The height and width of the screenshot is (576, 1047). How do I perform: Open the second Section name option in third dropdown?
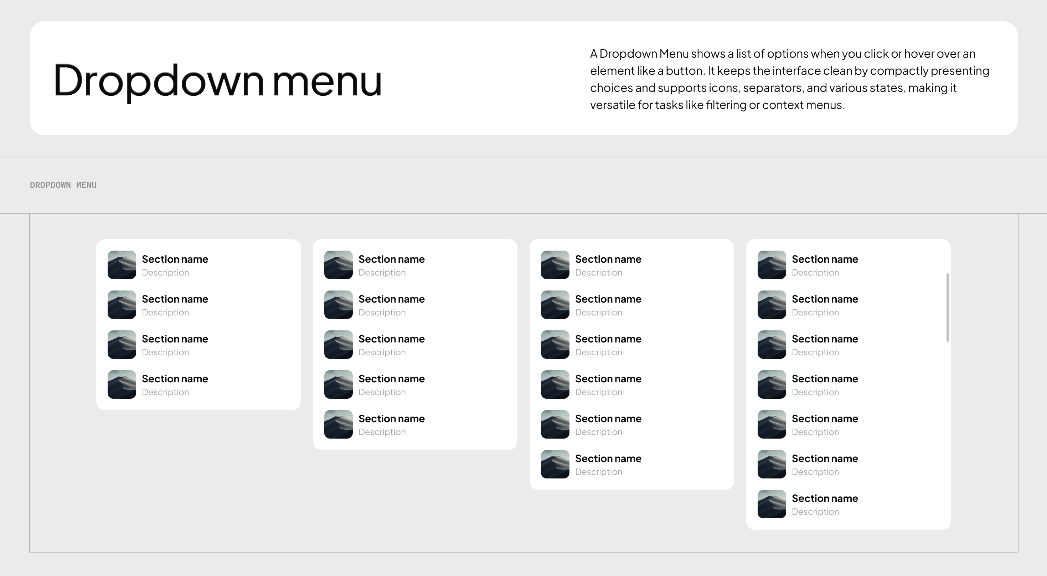point(608,299)
